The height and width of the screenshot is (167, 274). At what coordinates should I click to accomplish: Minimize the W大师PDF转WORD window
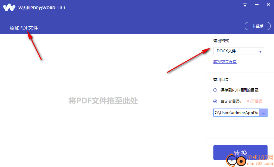tap(257, 5)
